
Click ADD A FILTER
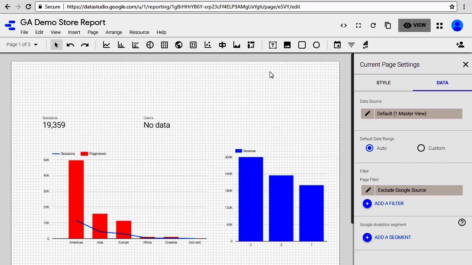click(x=383, y=204)
